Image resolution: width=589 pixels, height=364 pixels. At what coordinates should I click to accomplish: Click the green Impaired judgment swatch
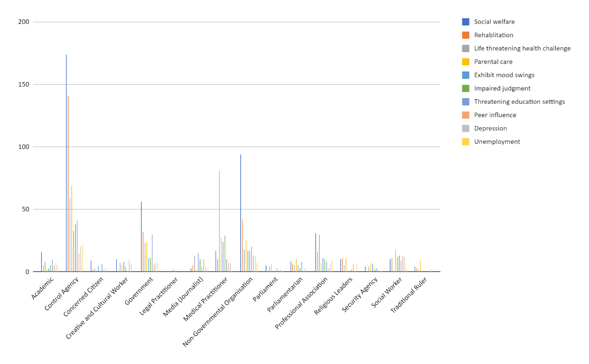(x=466, y=89)
